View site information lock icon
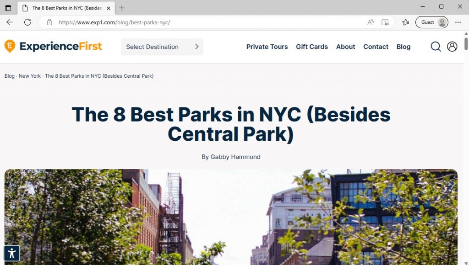469x265 pixels. click(x=49, y=22)
